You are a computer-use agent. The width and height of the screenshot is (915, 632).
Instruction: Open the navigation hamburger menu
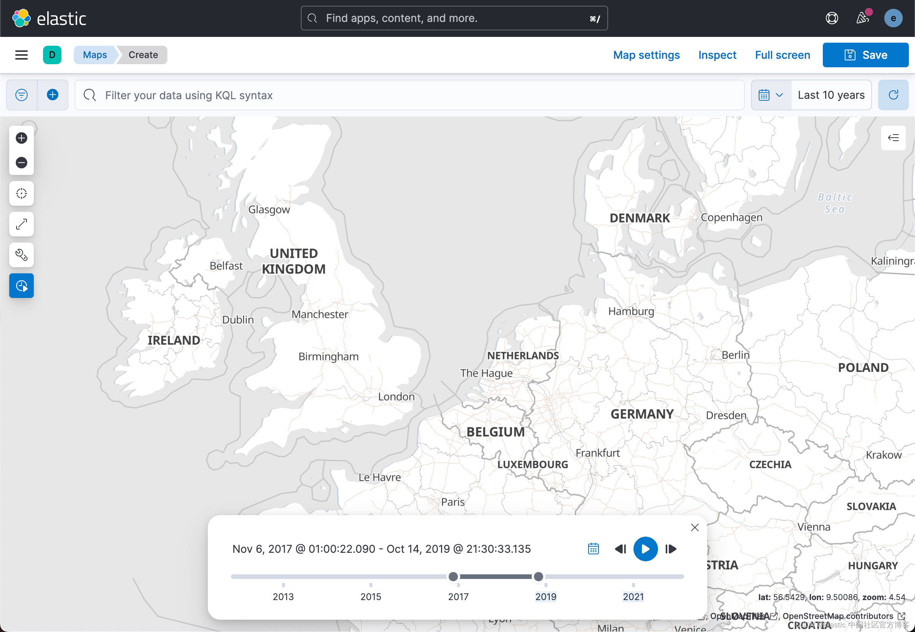pyautogui.click(x=21, y=55)
